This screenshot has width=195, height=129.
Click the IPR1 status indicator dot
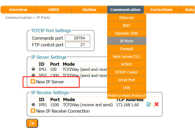[x=33, y=105]
